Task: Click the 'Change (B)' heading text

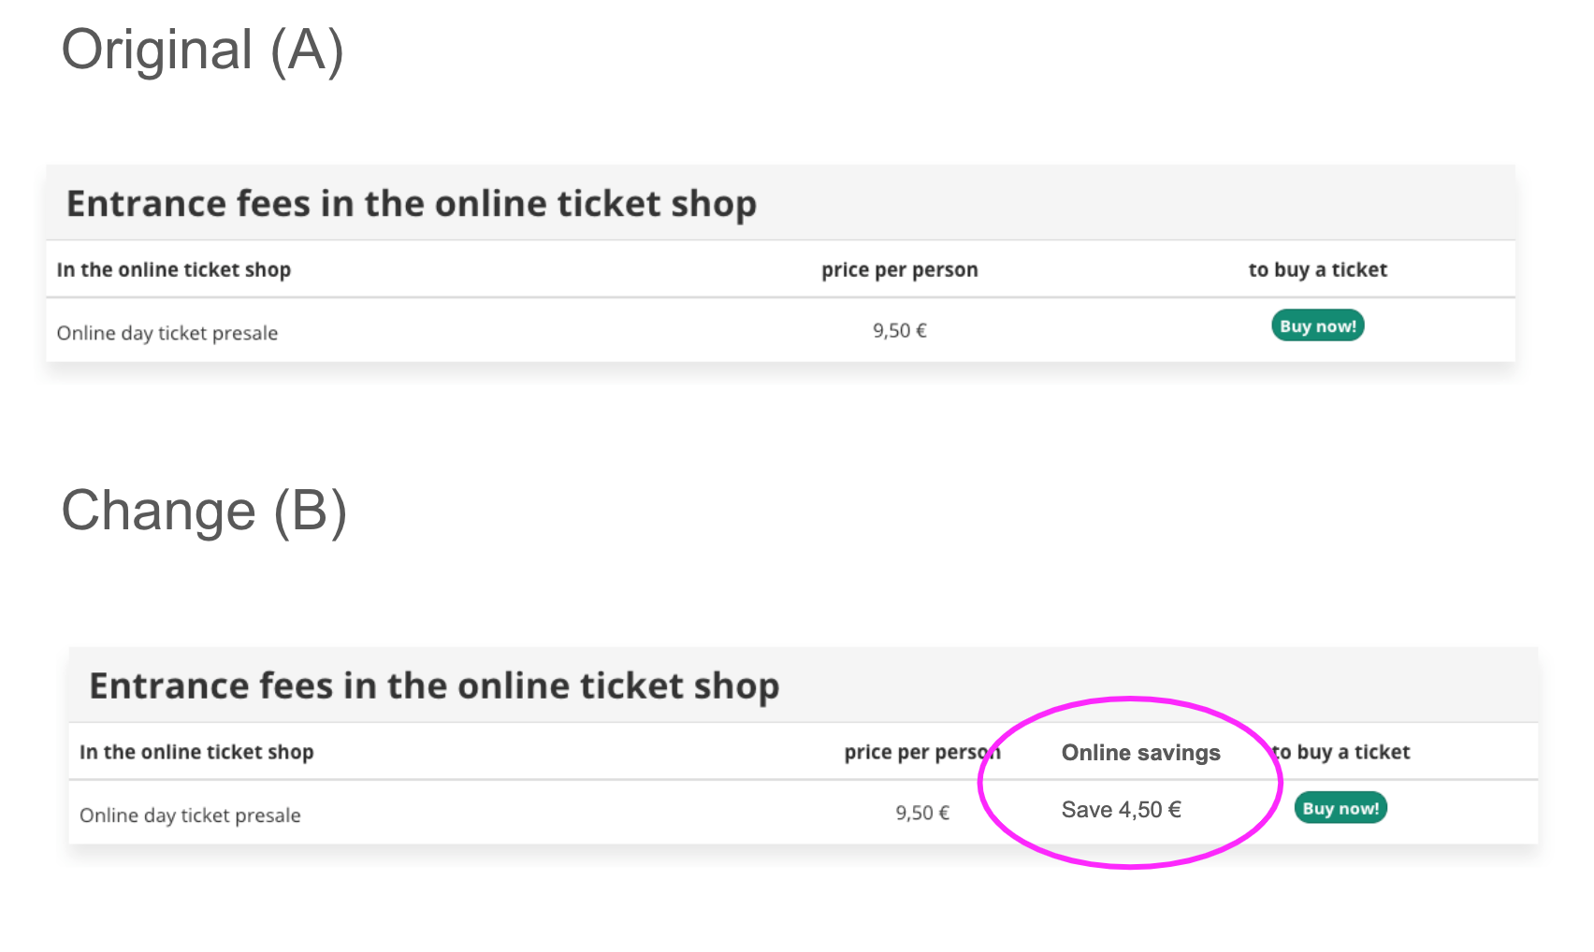Action: (x=204, y=512)
